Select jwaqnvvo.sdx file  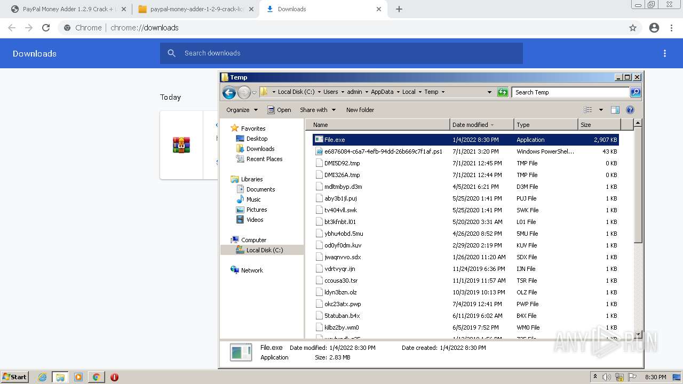[466, 257]
